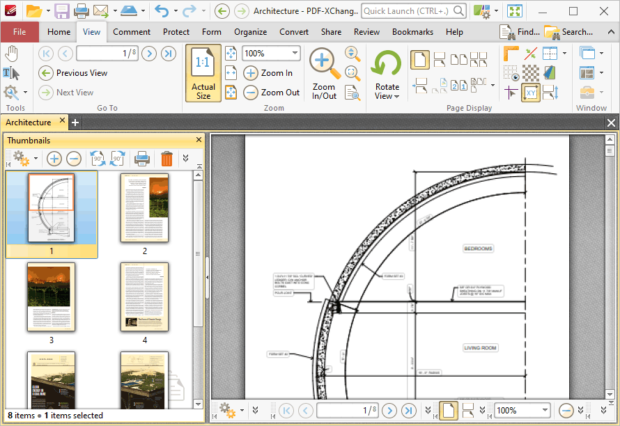Viewport: 620px width, 426px height.
Task: Open the File menu
Action: click(x=20, y=31)
